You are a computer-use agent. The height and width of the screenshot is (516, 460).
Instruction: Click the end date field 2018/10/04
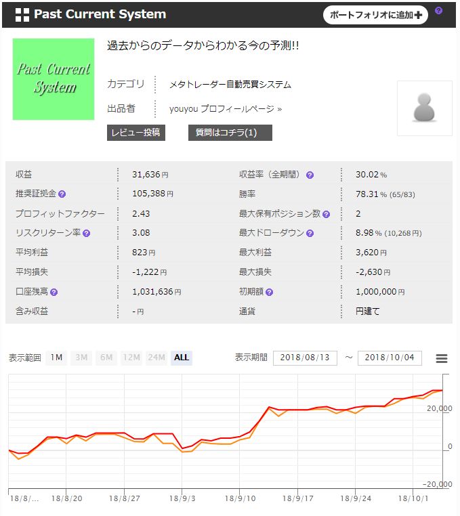[x=390, y=358]
